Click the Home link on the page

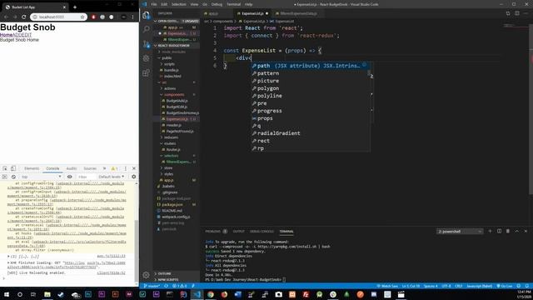(x=6, y=35)
